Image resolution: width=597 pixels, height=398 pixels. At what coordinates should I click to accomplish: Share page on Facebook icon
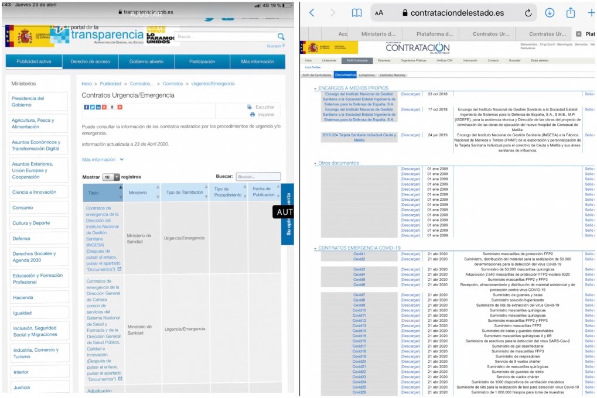[x=87, y=107]
